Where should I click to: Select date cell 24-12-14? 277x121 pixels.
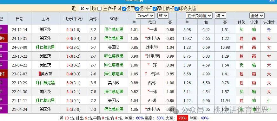[20, 30]
